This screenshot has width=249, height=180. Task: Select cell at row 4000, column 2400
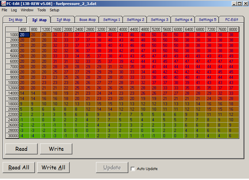click(79, 51)
